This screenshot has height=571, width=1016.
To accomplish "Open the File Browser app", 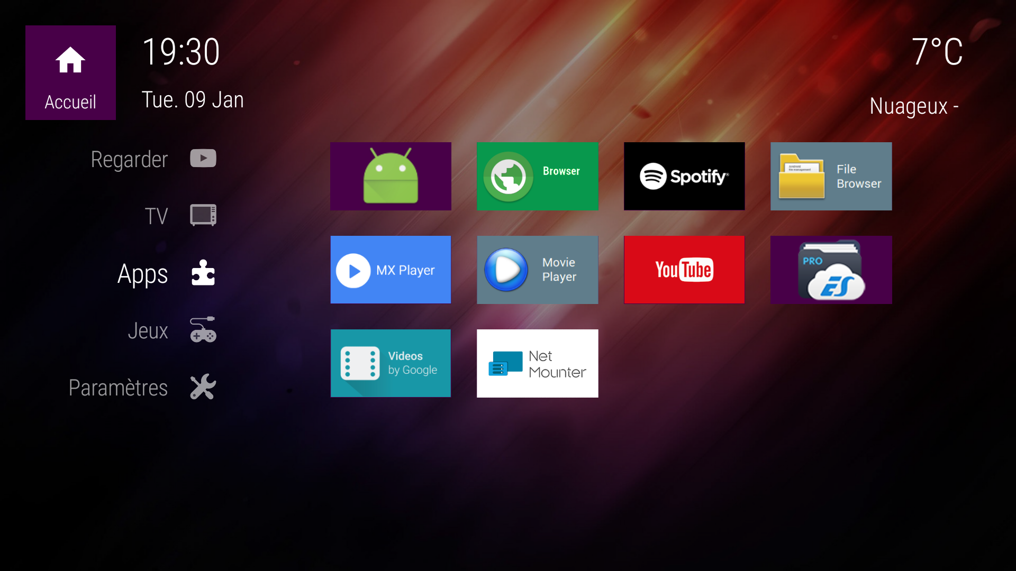I will 831,176.
